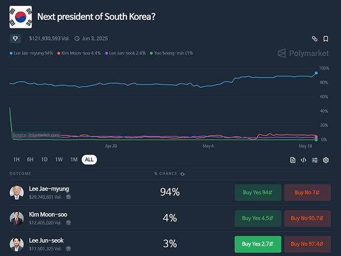The image size is (341, 256).
Task: Open Kim Moon-soo's profile thumbnail
Action: pos(17,218)
